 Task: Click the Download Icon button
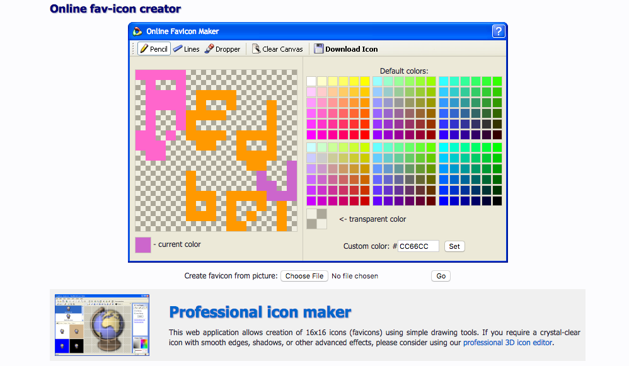346,49
